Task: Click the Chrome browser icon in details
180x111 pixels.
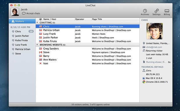Action: pyautogui.click(x=144, y=82)
